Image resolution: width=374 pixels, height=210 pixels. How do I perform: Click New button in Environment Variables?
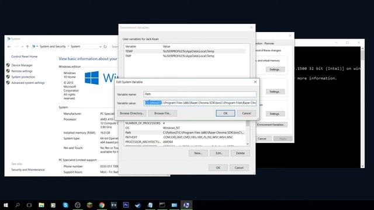[198, 153]
